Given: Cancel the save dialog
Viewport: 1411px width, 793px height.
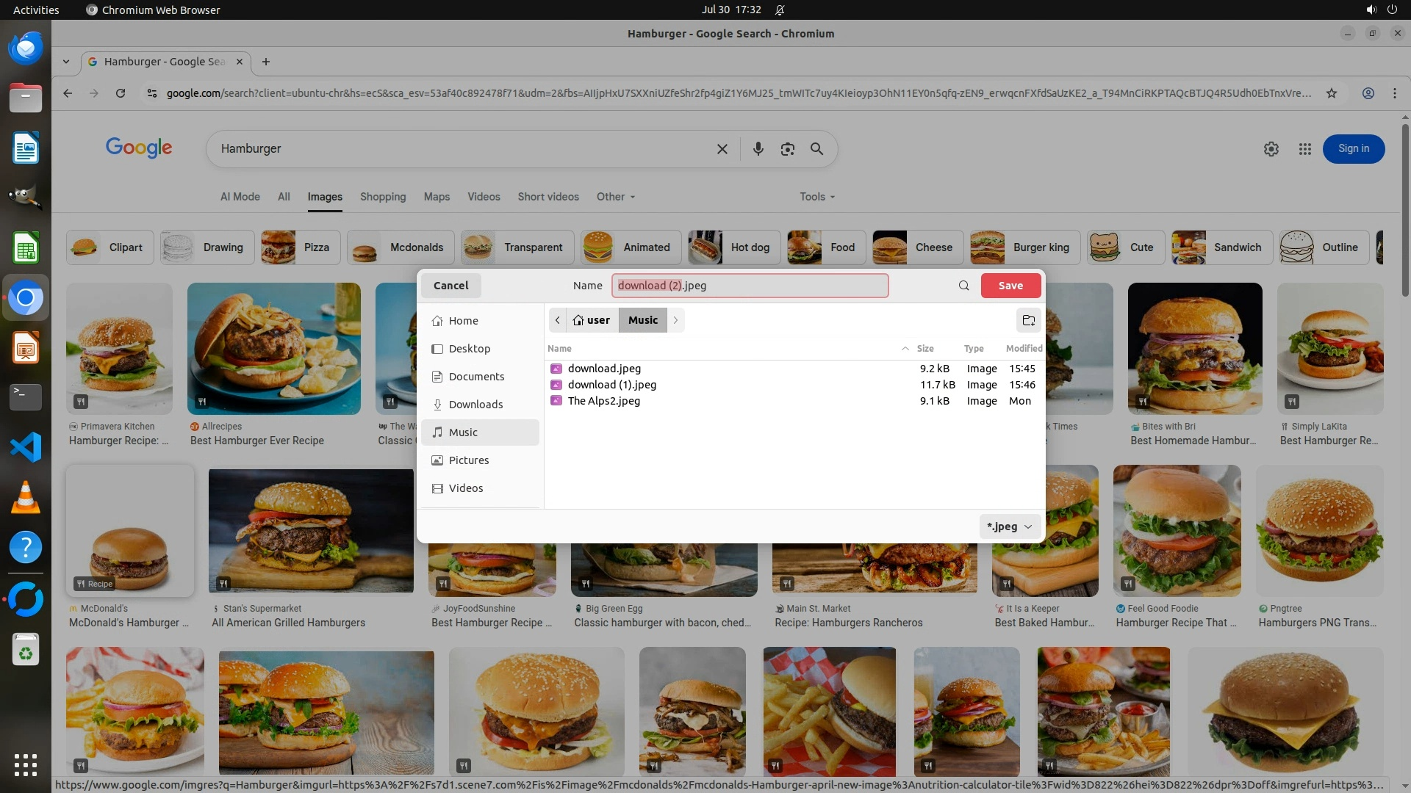Looking at the screenshot, I should click(x=450, y=286).
